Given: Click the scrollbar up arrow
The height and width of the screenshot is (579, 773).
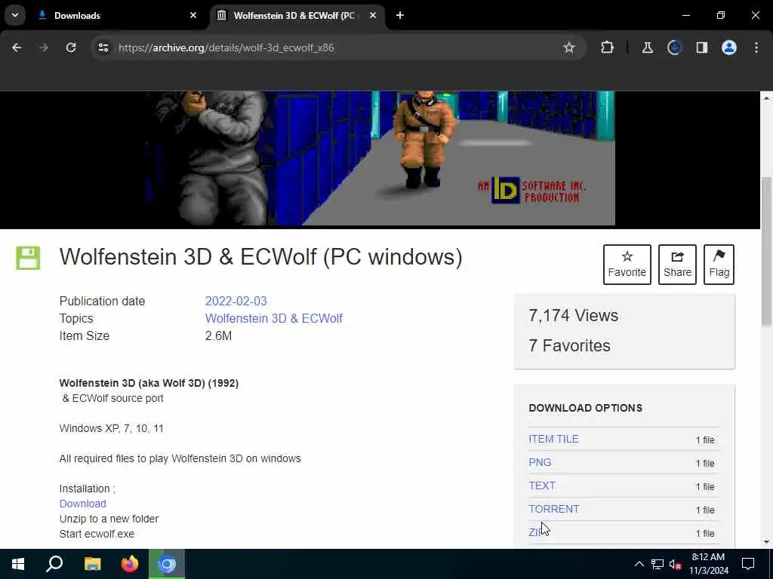Looking at the screenshot, I should pyautogui.click(x=766, y=98).
